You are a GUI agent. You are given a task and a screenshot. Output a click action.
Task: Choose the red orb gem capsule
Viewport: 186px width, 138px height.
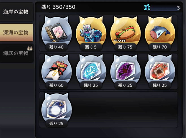[x=160, y=70]
